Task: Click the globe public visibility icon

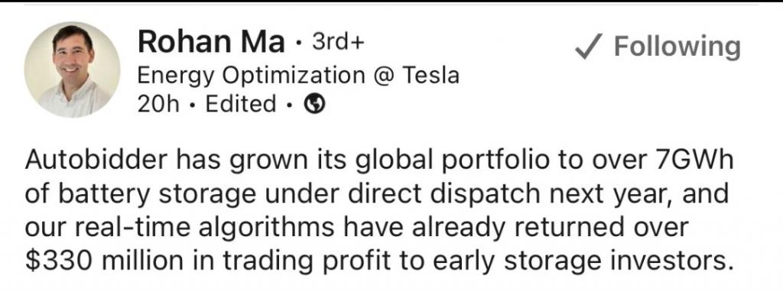Action: 315,104
